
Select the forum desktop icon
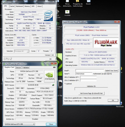[x=88, y=2]
